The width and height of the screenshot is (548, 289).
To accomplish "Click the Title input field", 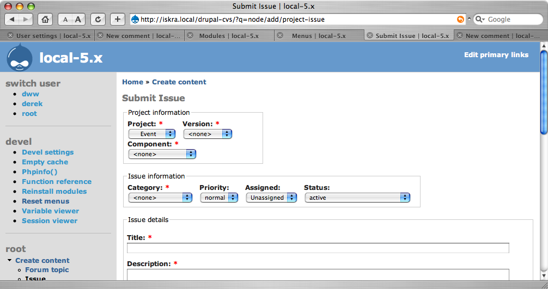I will tap(318, 248).
